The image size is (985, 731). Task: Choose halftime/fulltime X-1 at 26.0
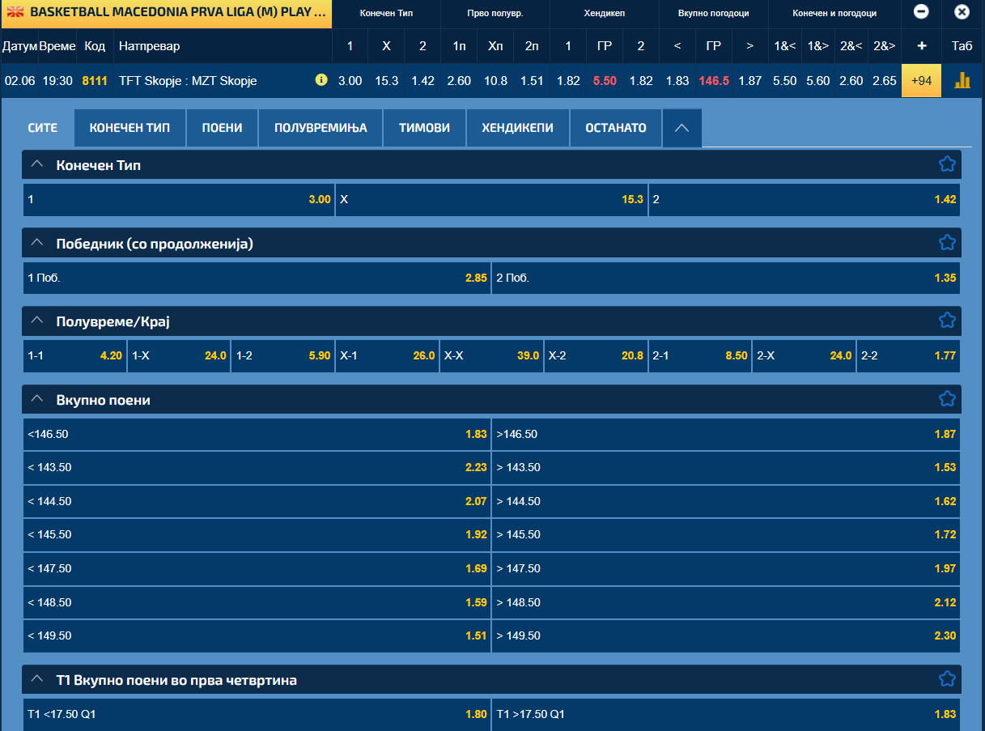click(387, 355)
